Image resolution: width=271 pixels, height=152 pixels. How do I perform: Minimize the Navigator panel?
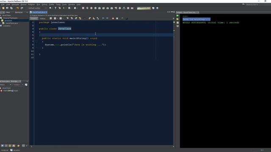click(x=27, y=81)
